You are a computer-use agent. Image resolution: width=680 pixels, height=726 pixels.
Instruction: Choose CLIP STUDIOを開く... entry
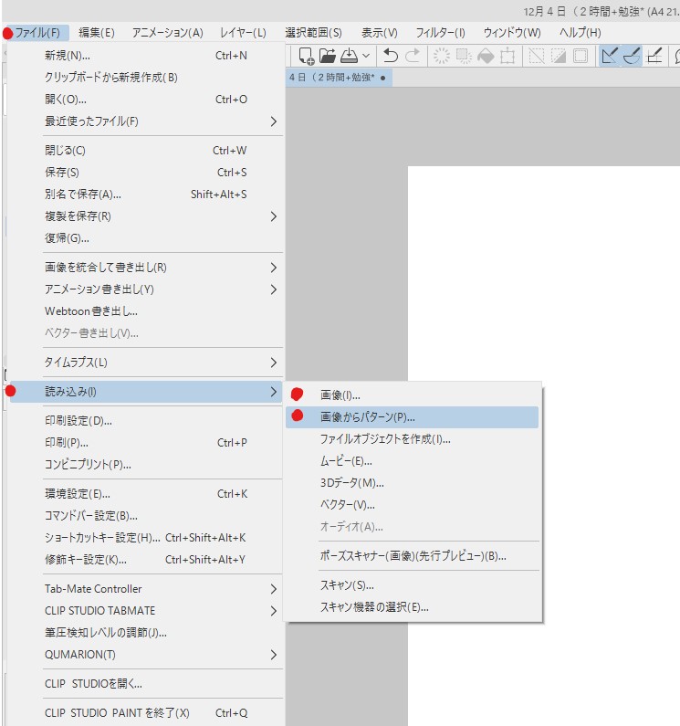tap(146, 684)
